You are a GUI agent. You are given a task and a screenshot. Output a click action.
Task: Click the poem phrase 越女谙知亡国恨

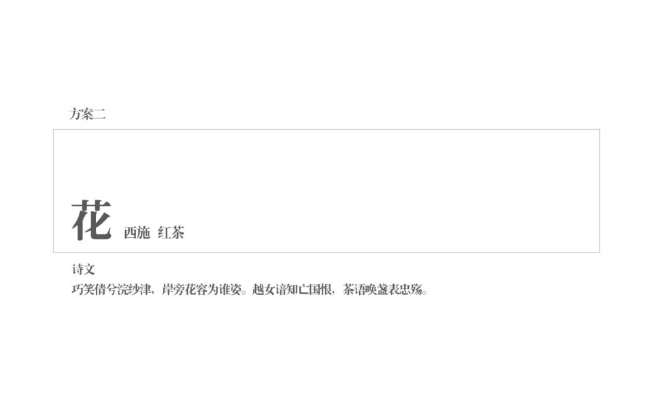click(292, 289)
